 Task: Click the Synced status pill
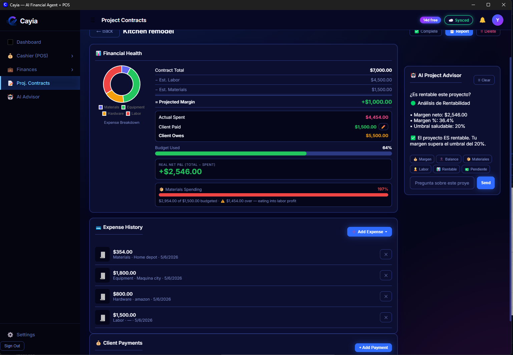(459, 20)
